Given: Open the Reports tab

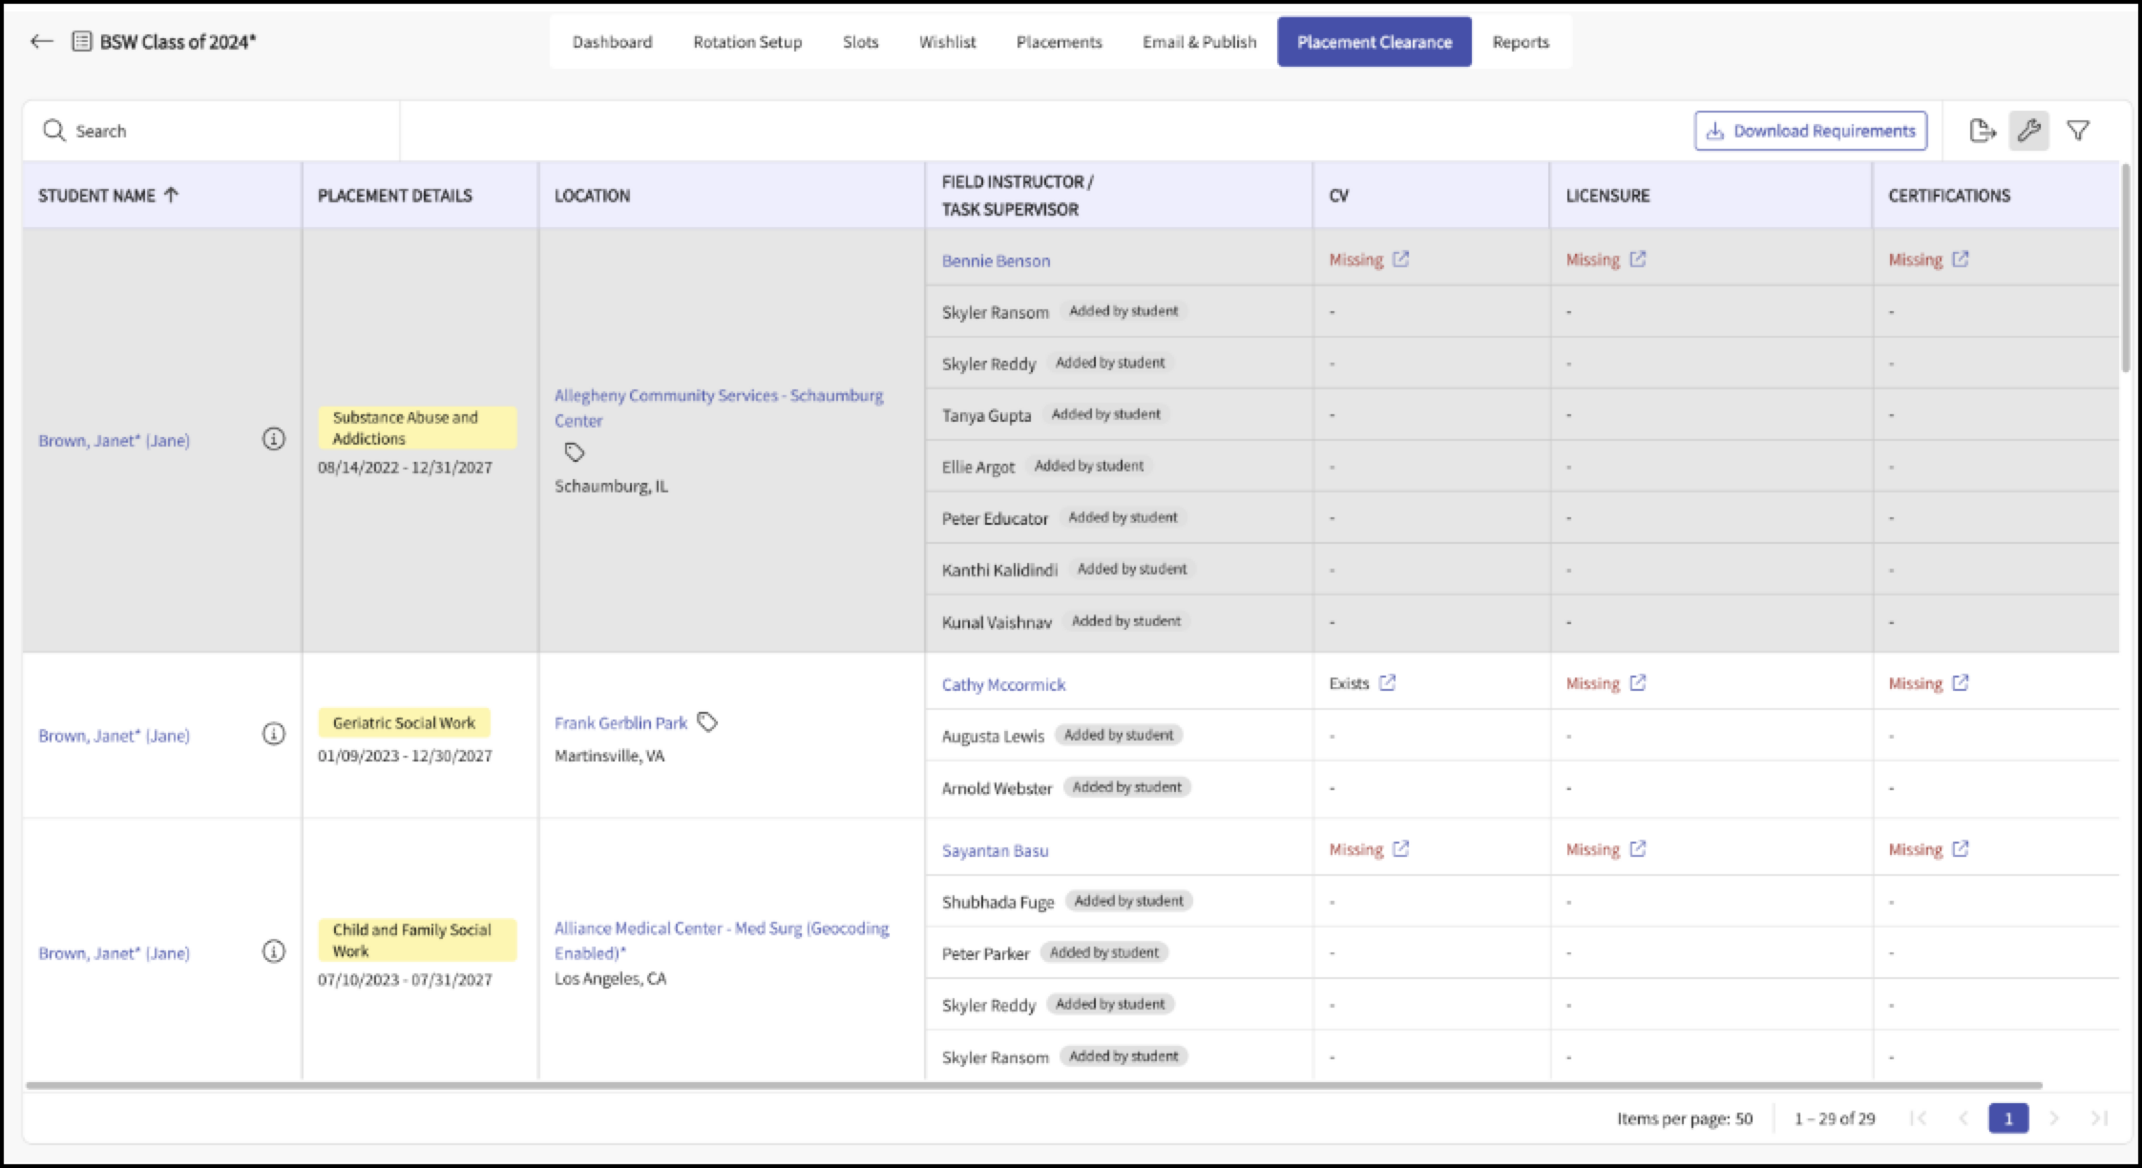Looking at the screenshot, I should point(1521,42).
